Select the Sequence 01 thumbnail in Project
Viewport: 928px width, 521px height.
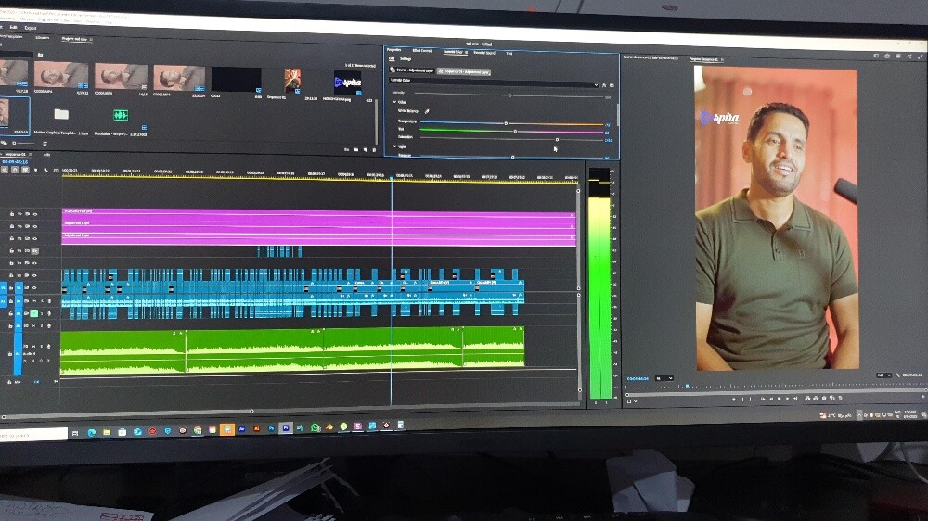(291, 81)
